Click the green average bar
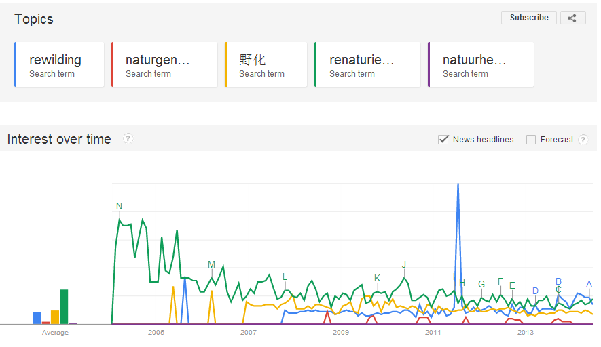This screenshot has height=347, width=601. click(x=64, y=307)
